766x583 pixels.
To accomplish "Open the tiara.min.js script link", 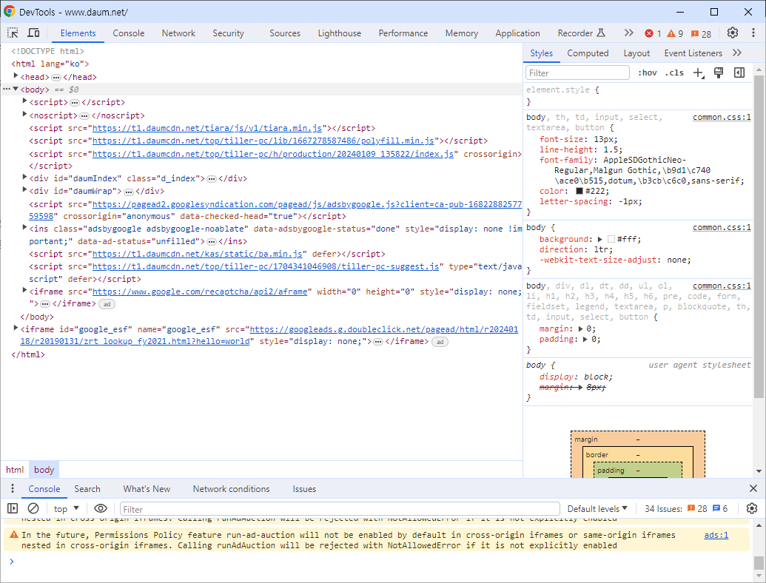I will (207, 128).
